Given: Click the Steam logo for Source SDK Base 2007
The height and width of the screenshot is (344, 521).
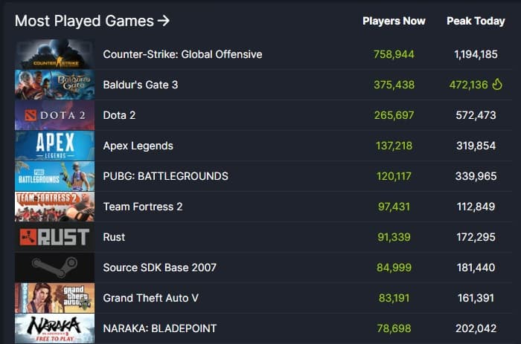Looking at the screenshot, I should [54, 267].
